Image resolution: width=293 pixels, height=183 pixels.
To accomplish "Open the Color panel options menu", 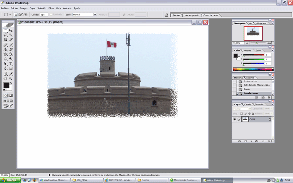I will tap(272, 50).
